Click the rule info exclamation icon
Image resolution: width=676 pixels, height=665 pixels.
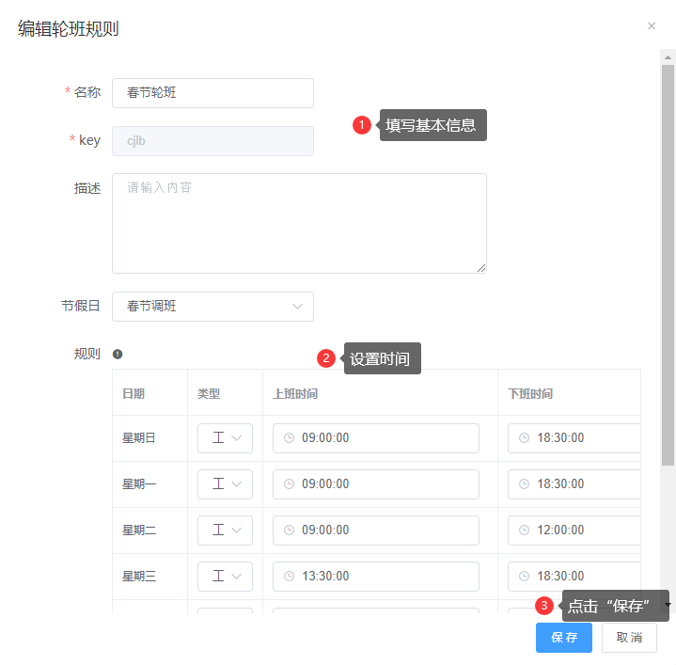118,354
